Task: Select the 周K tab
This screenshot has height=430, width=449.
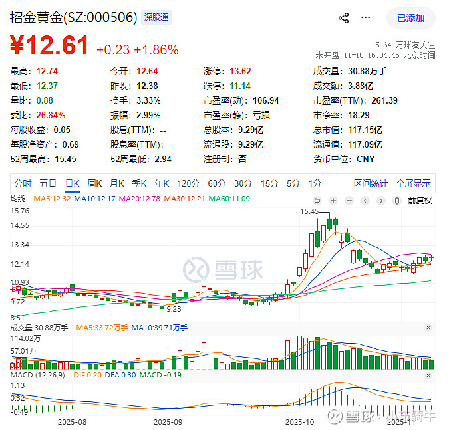Action: (x=94, y=183)
